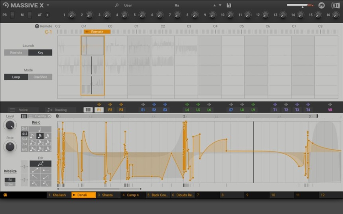Click the modulation drag icon above P1
Viewport: 343px width, 214px height.
click(99, 104)
